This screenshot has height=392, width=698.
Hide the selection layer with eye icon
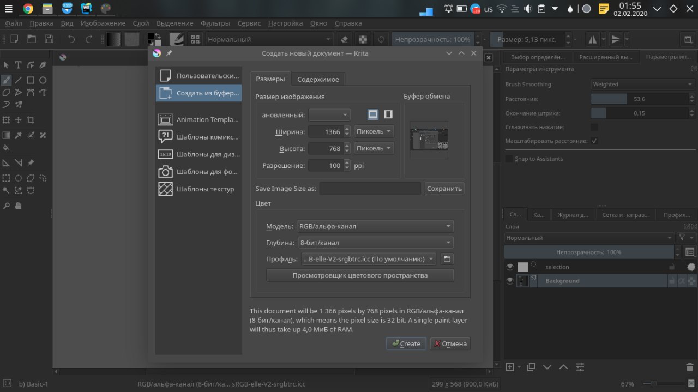[510, 267]
